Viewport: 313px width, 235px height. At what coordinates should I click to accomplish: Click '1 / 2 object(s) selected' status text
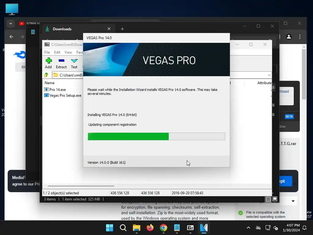(x=61, y=193)
